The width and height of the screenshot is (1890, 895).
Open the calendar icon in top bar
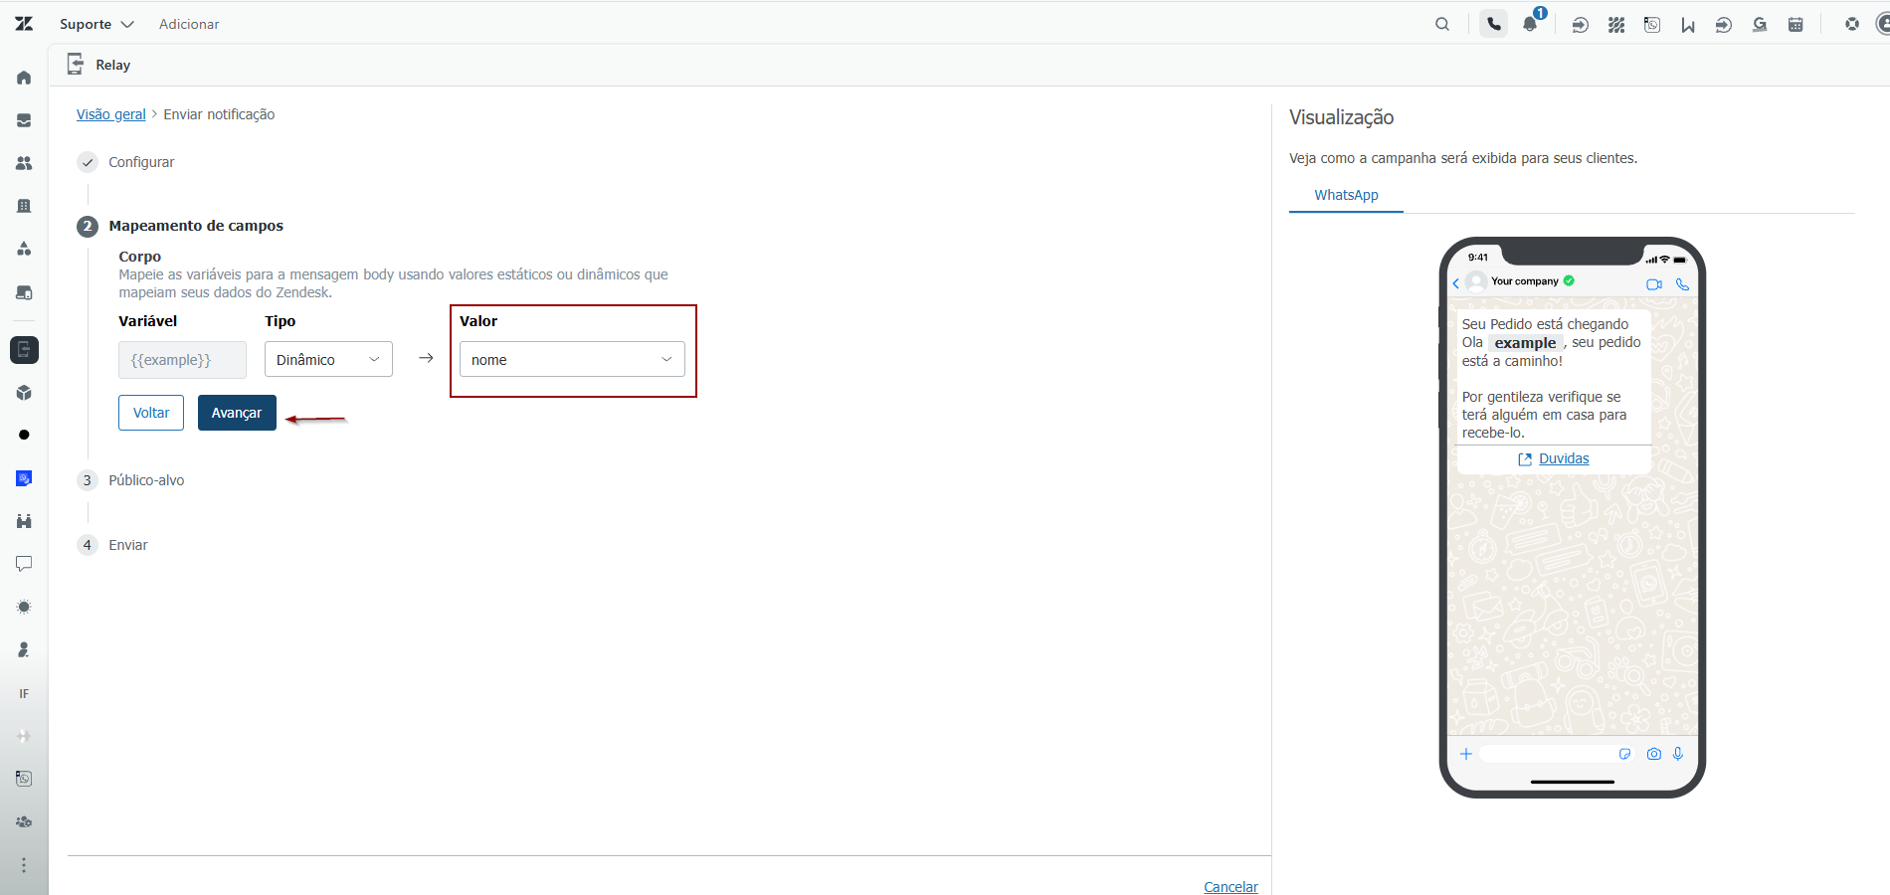tap(1795, 25)
